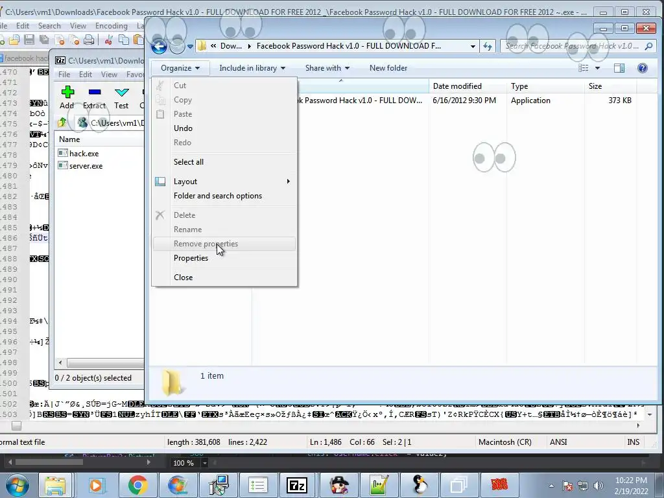Open recent pages dropdown next to Forward
The height and width of the screenshot is (498, 664).
190,46
